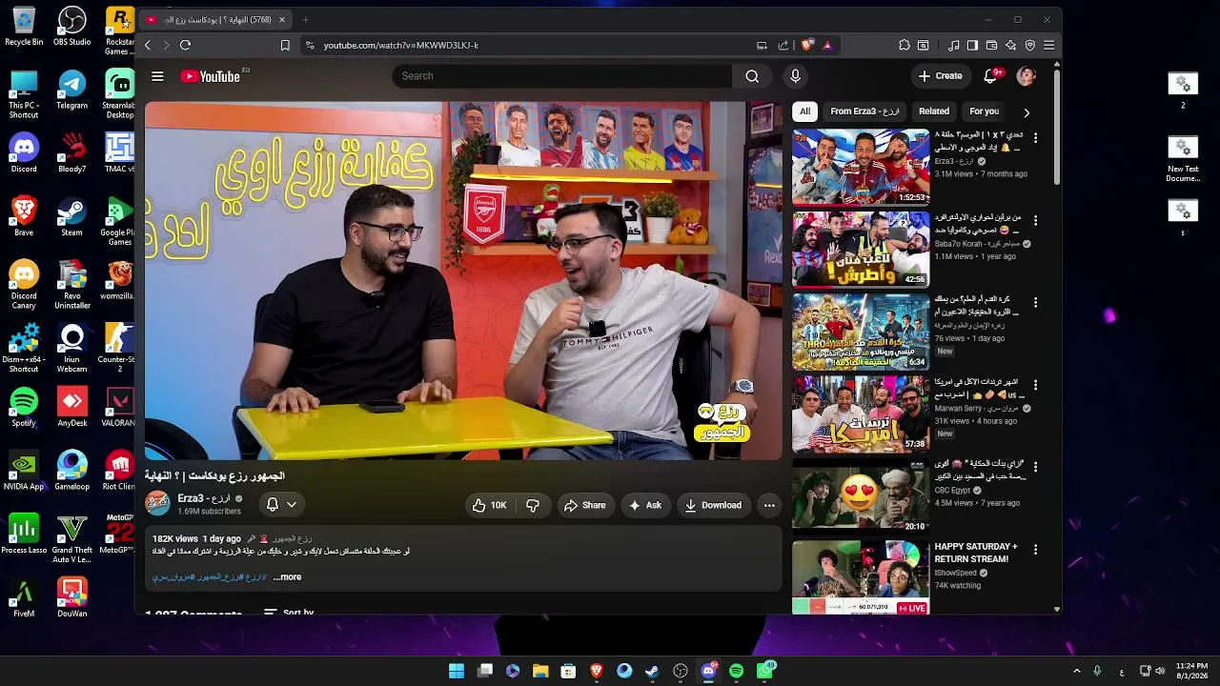The height and width of the screenshot is (686, 1220).
Task: Share the video using Share button
Action: (x=584, y=505)
